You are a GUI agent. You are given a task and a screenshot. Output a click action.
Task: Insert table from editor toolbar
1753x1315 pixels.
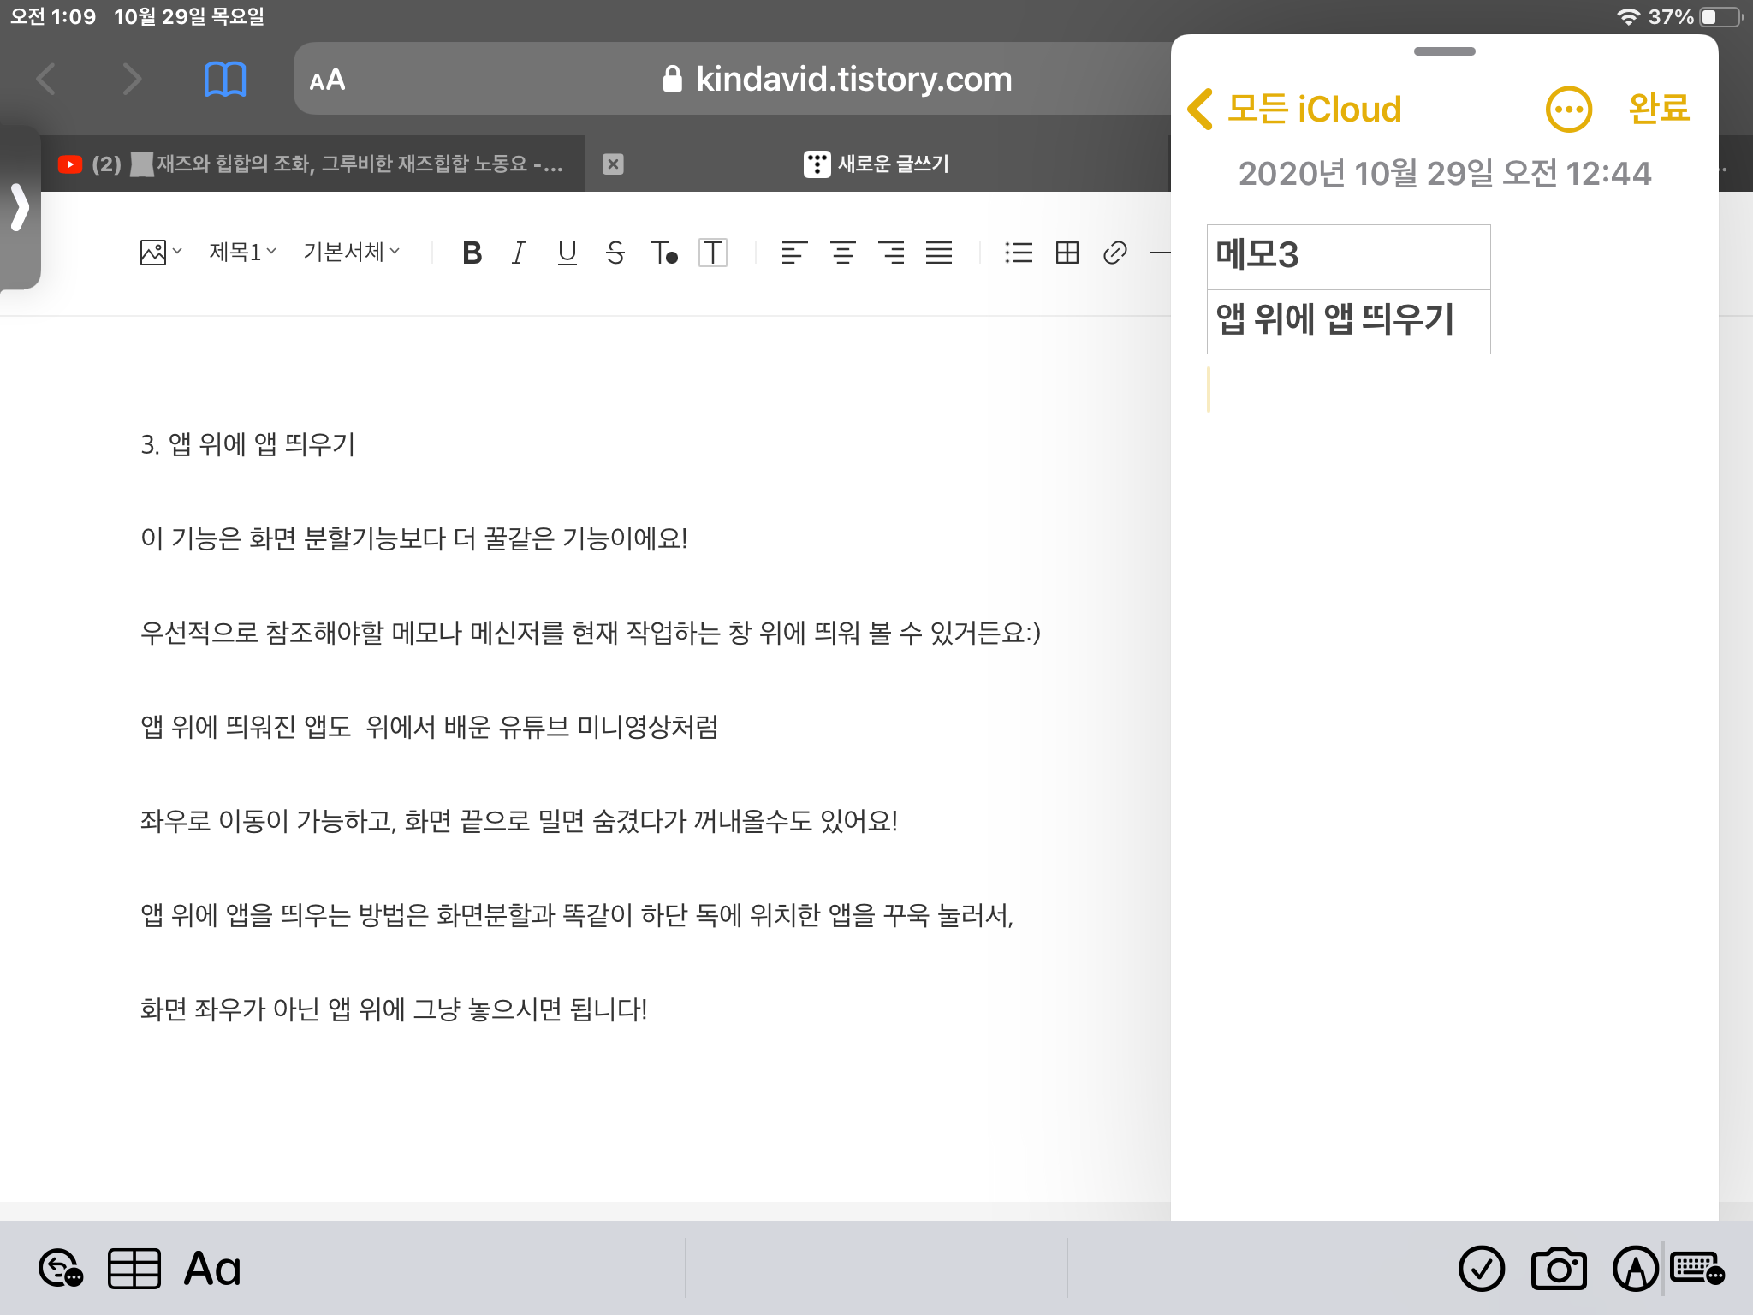click(1067, 253)
